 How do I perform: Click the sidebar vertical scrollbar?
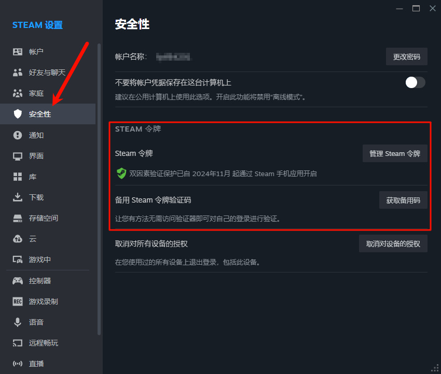pos(99,189)
